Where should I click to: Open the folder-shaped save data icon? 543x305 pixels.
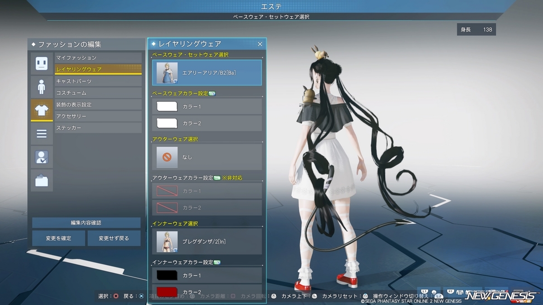42,181
